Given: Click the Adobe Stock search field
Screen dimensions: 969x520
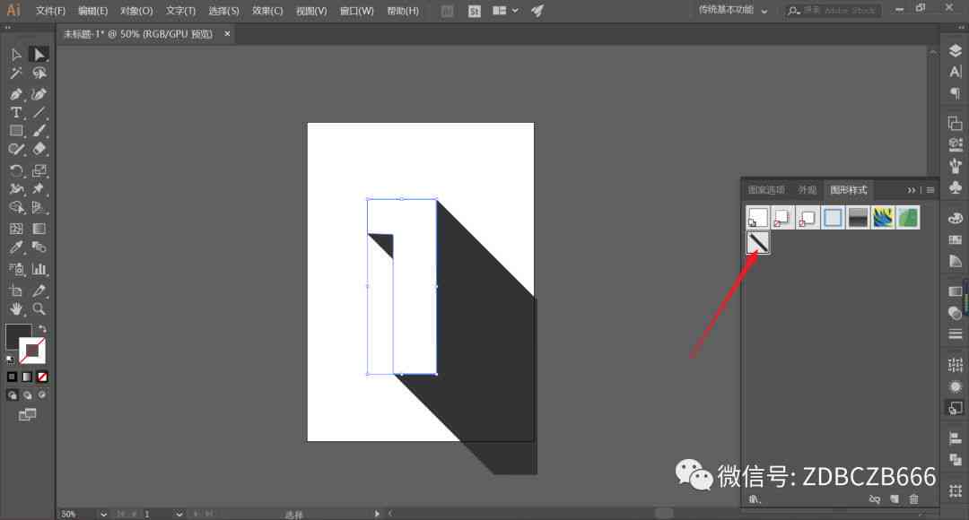Looking at the screenshot, I should pyautogui.click(x=833, y=11).
